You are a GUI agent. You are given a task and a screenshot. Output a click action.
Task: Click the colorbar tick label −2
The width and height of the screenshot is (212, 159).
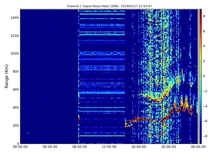(x=205, y=91)
